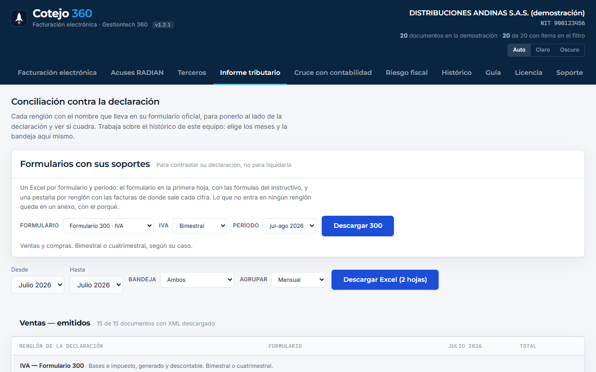Click the Cotejo 360 rocket logo icon
The height and width of the screenshot is (372, 596).
click(x=19, y=18)
